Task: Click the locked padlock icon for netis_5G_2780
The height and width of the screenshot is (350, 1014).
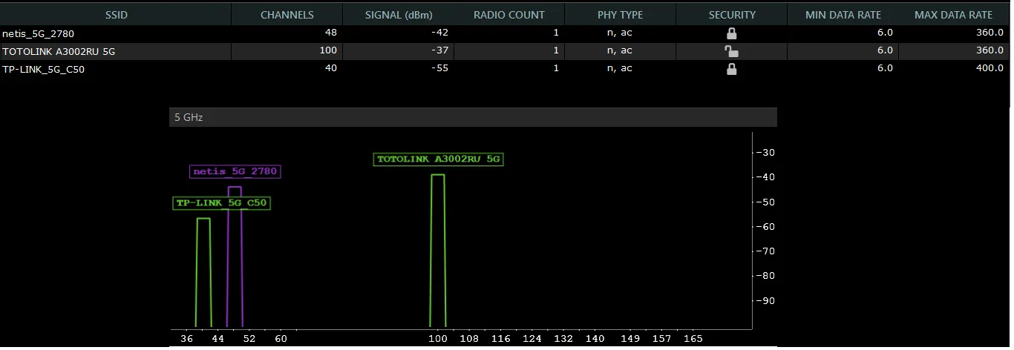Action: [x=732, y=33]
